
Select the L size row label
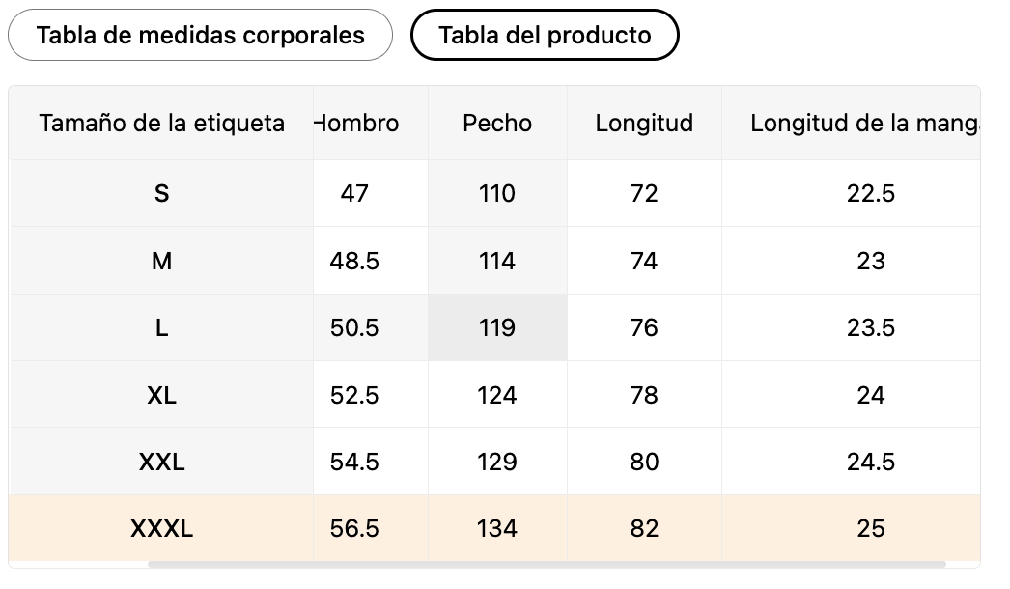[161, 328]
